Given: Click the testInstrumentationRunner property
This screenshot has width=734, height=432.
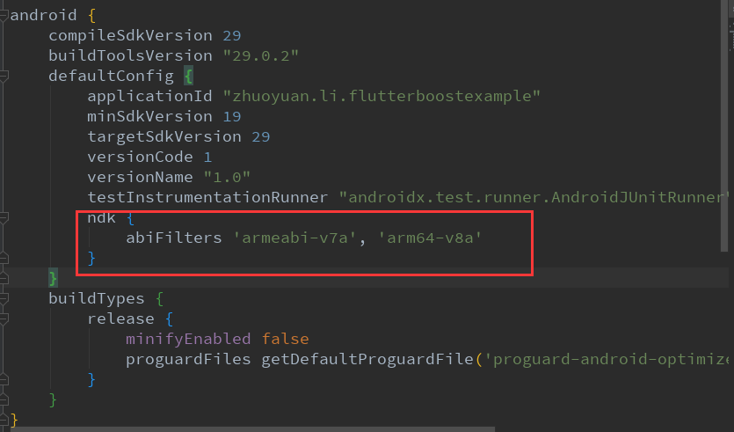Looking at the screenshot, I should [x=207, y=197].
